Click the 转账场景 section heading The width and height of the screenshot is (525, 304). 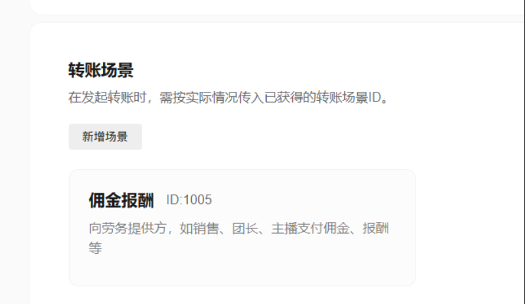[101, 70]
